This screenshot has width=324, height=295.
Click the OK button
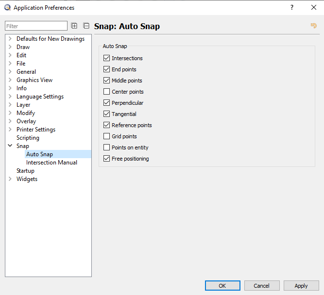[222, 285]
